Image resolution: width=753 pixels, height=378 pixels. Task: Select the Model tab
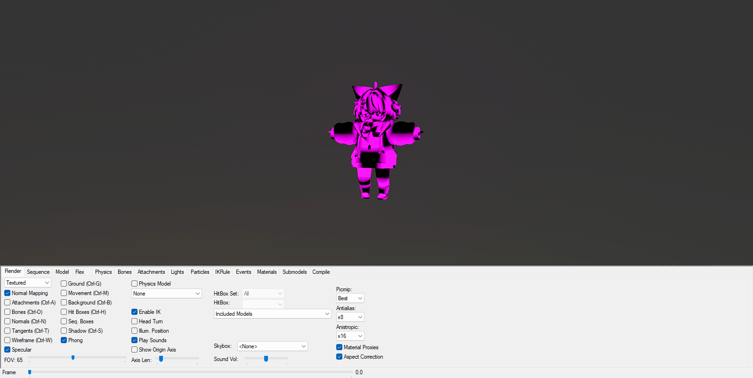point(62,272)
